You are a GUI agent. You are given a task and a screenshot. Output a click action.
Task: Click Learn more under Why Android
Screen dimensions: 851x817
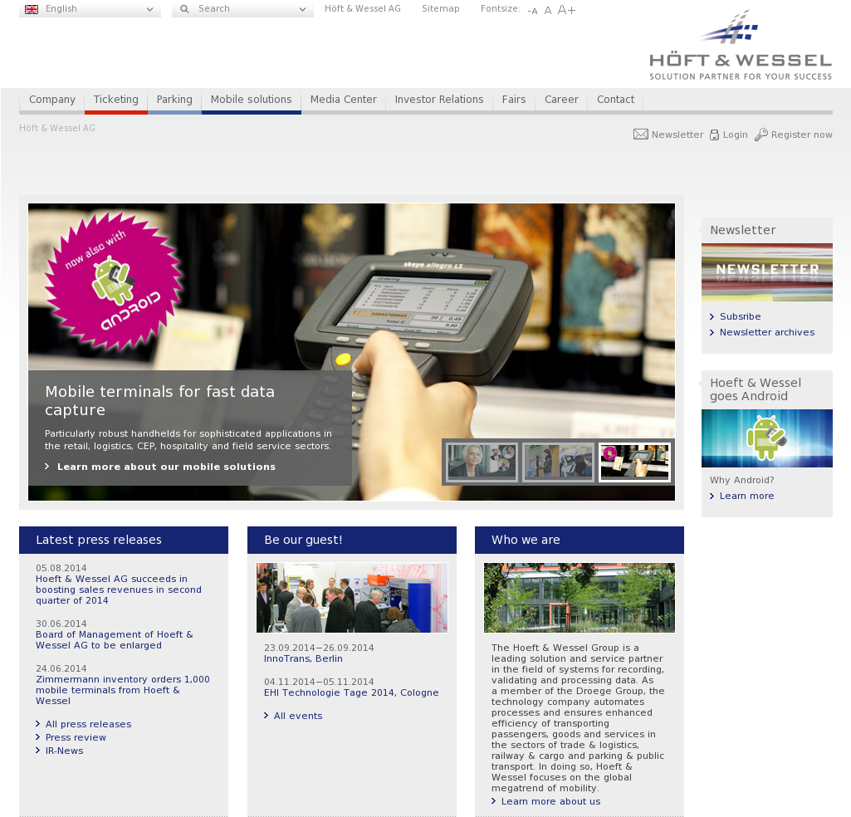coord(746,497)
